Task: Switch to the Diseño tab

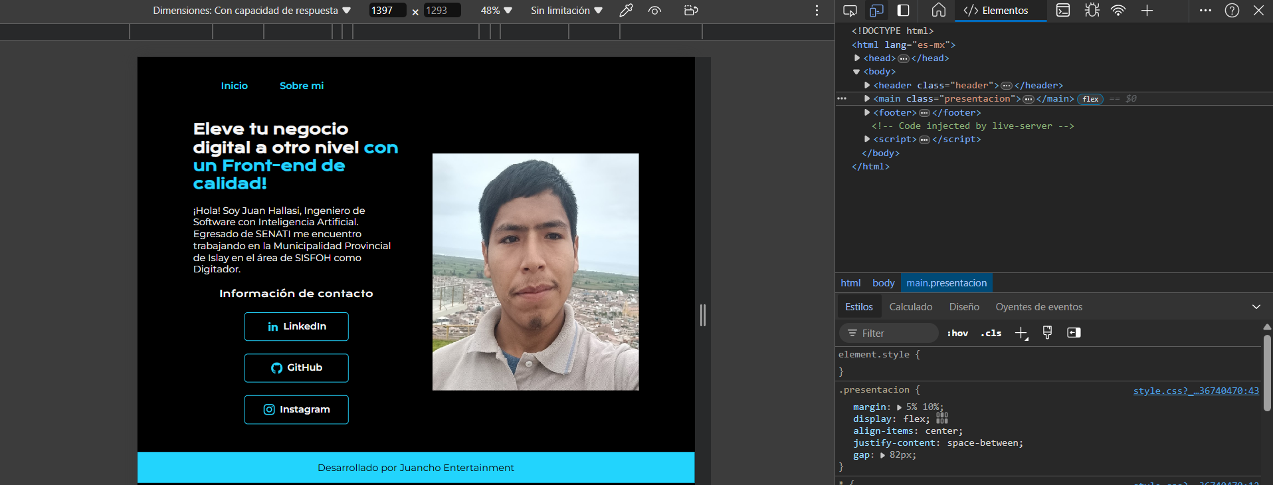Action: [x=964, y=307]
